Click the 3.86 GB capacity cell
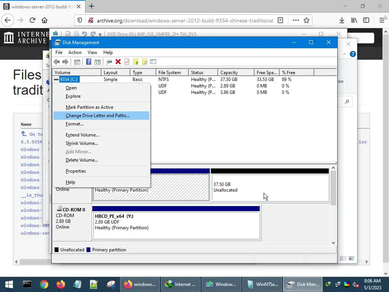Viewport: 389px width, 292px height. [228, 92]
